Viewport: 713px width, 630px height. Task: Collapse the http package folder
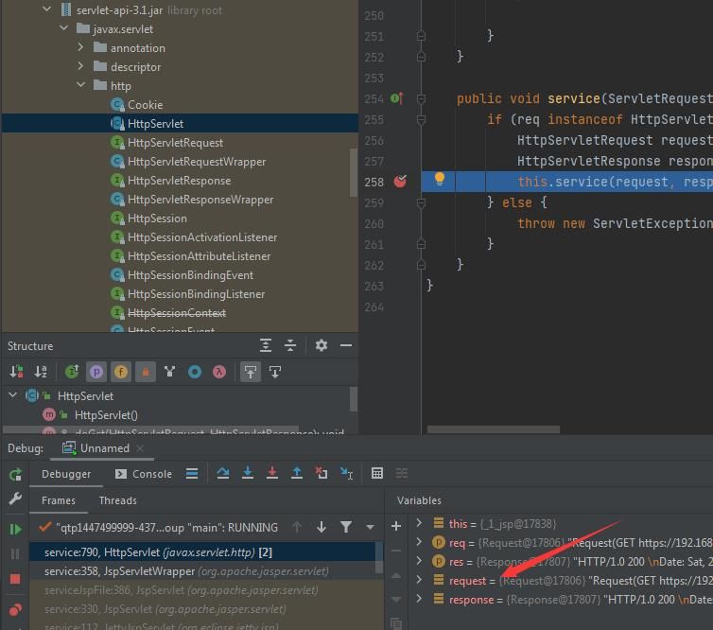81,85
